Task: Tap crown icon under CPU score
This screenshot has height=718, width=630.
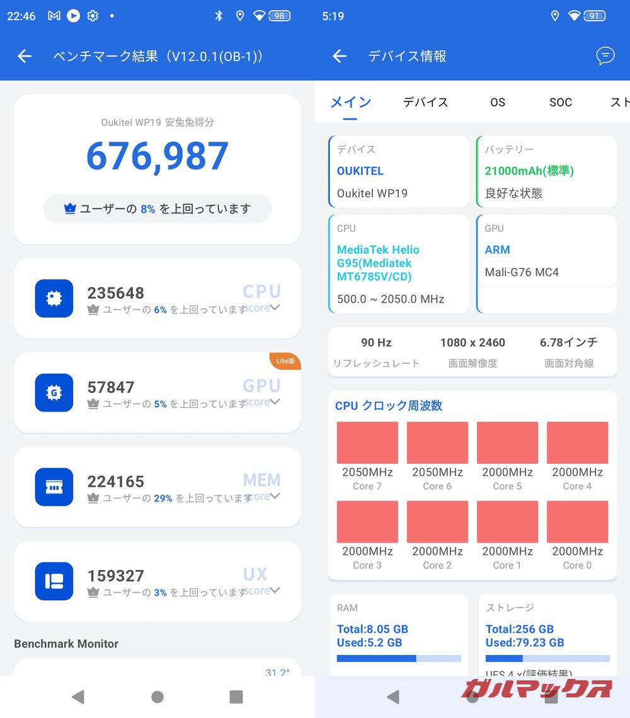Action: tap(93, 310)
